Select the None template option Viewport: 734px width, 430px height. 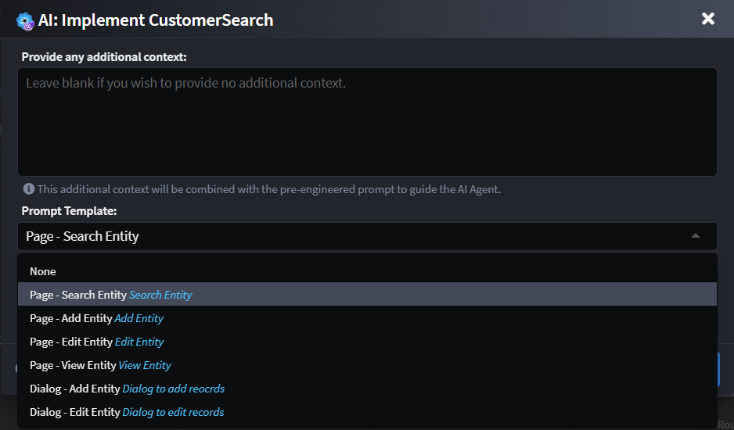43,271
